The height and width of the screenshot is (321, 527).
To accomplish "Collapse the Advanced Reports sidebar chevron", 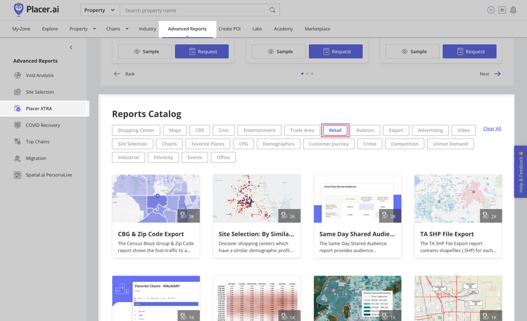I will click(71, 47).
